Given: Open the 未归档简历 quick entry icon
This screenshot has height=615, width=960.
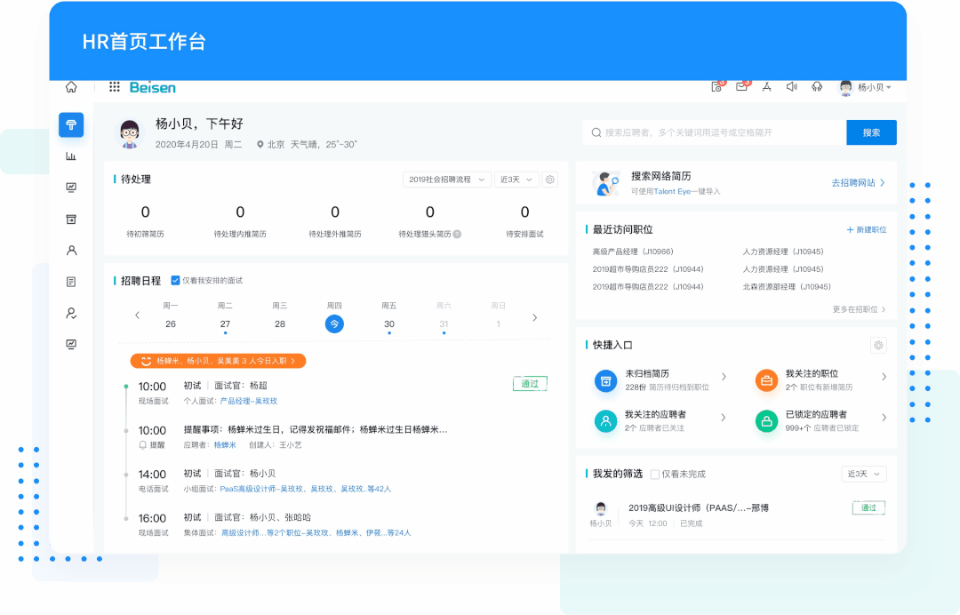Looking at the screenshot, I should pos(605,380).
